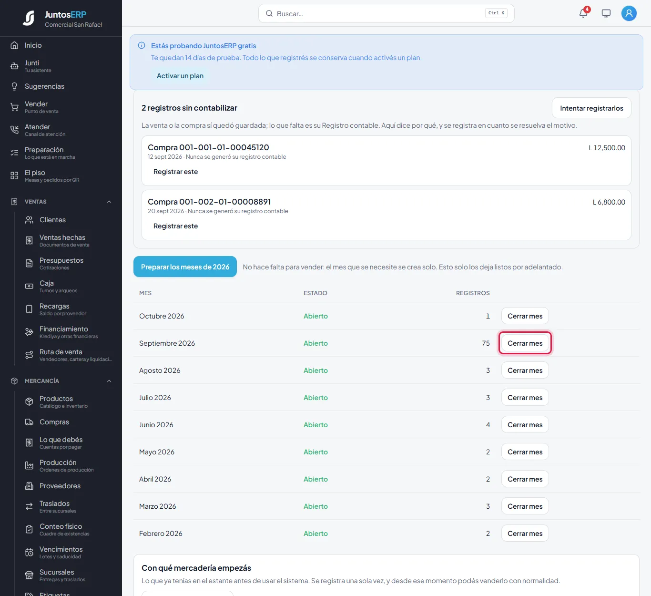Viewport: 651px width, 596px height.
Task: Open the notifications bell icon
Action: 583,13
